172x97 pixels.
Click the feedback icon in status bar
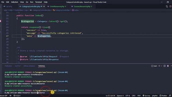tap(170, 96)
